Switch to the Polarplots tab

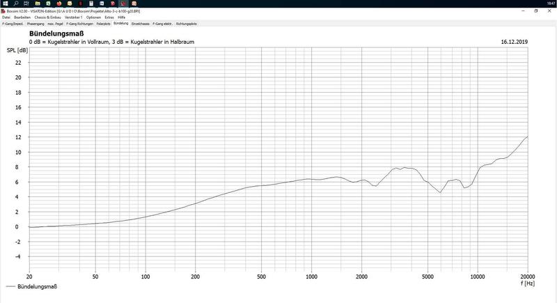(x=103, y=24)
